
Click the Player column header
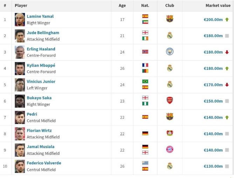[x=21, y=6]
